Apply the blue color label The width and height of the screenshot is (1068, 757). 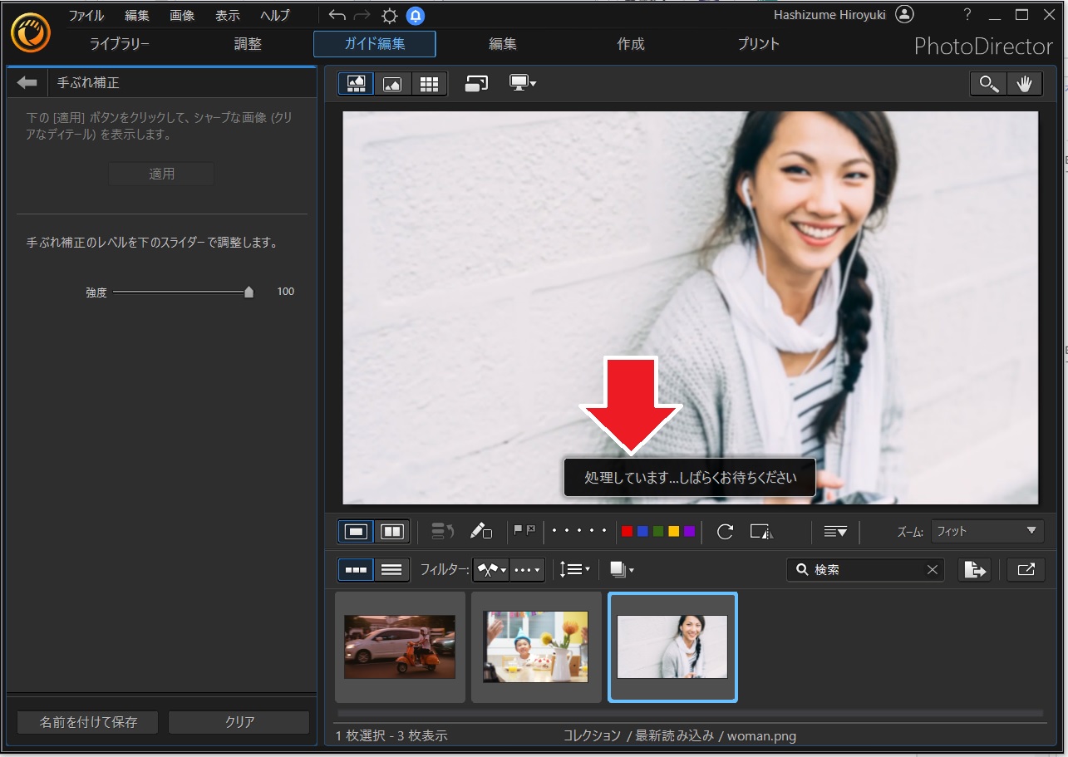642,531
